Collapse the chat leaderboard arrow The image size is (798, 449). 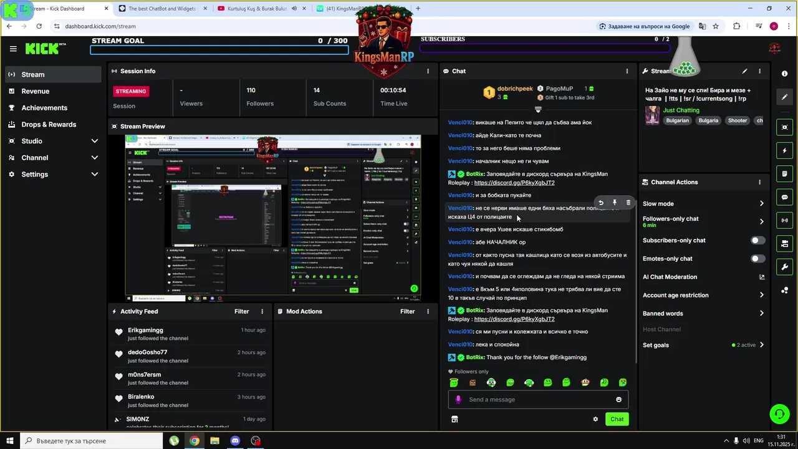coord(538,110)
